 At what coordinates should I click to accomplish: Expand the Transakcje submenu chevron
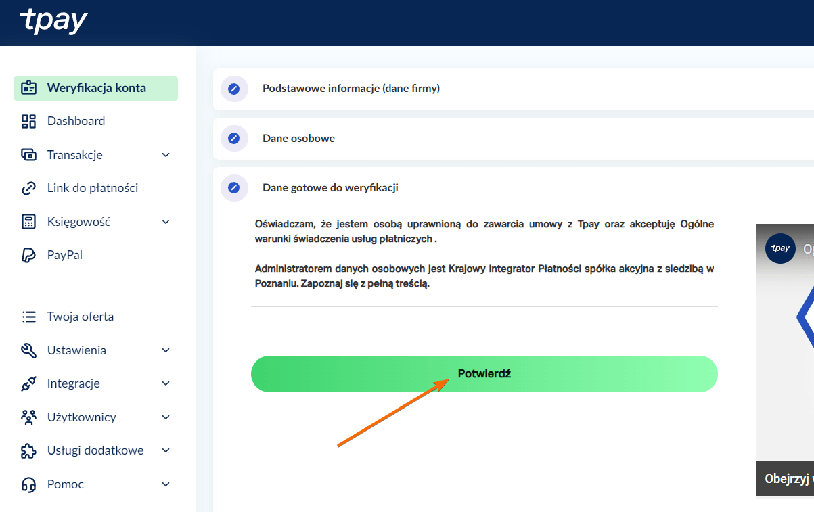(166, 155)
